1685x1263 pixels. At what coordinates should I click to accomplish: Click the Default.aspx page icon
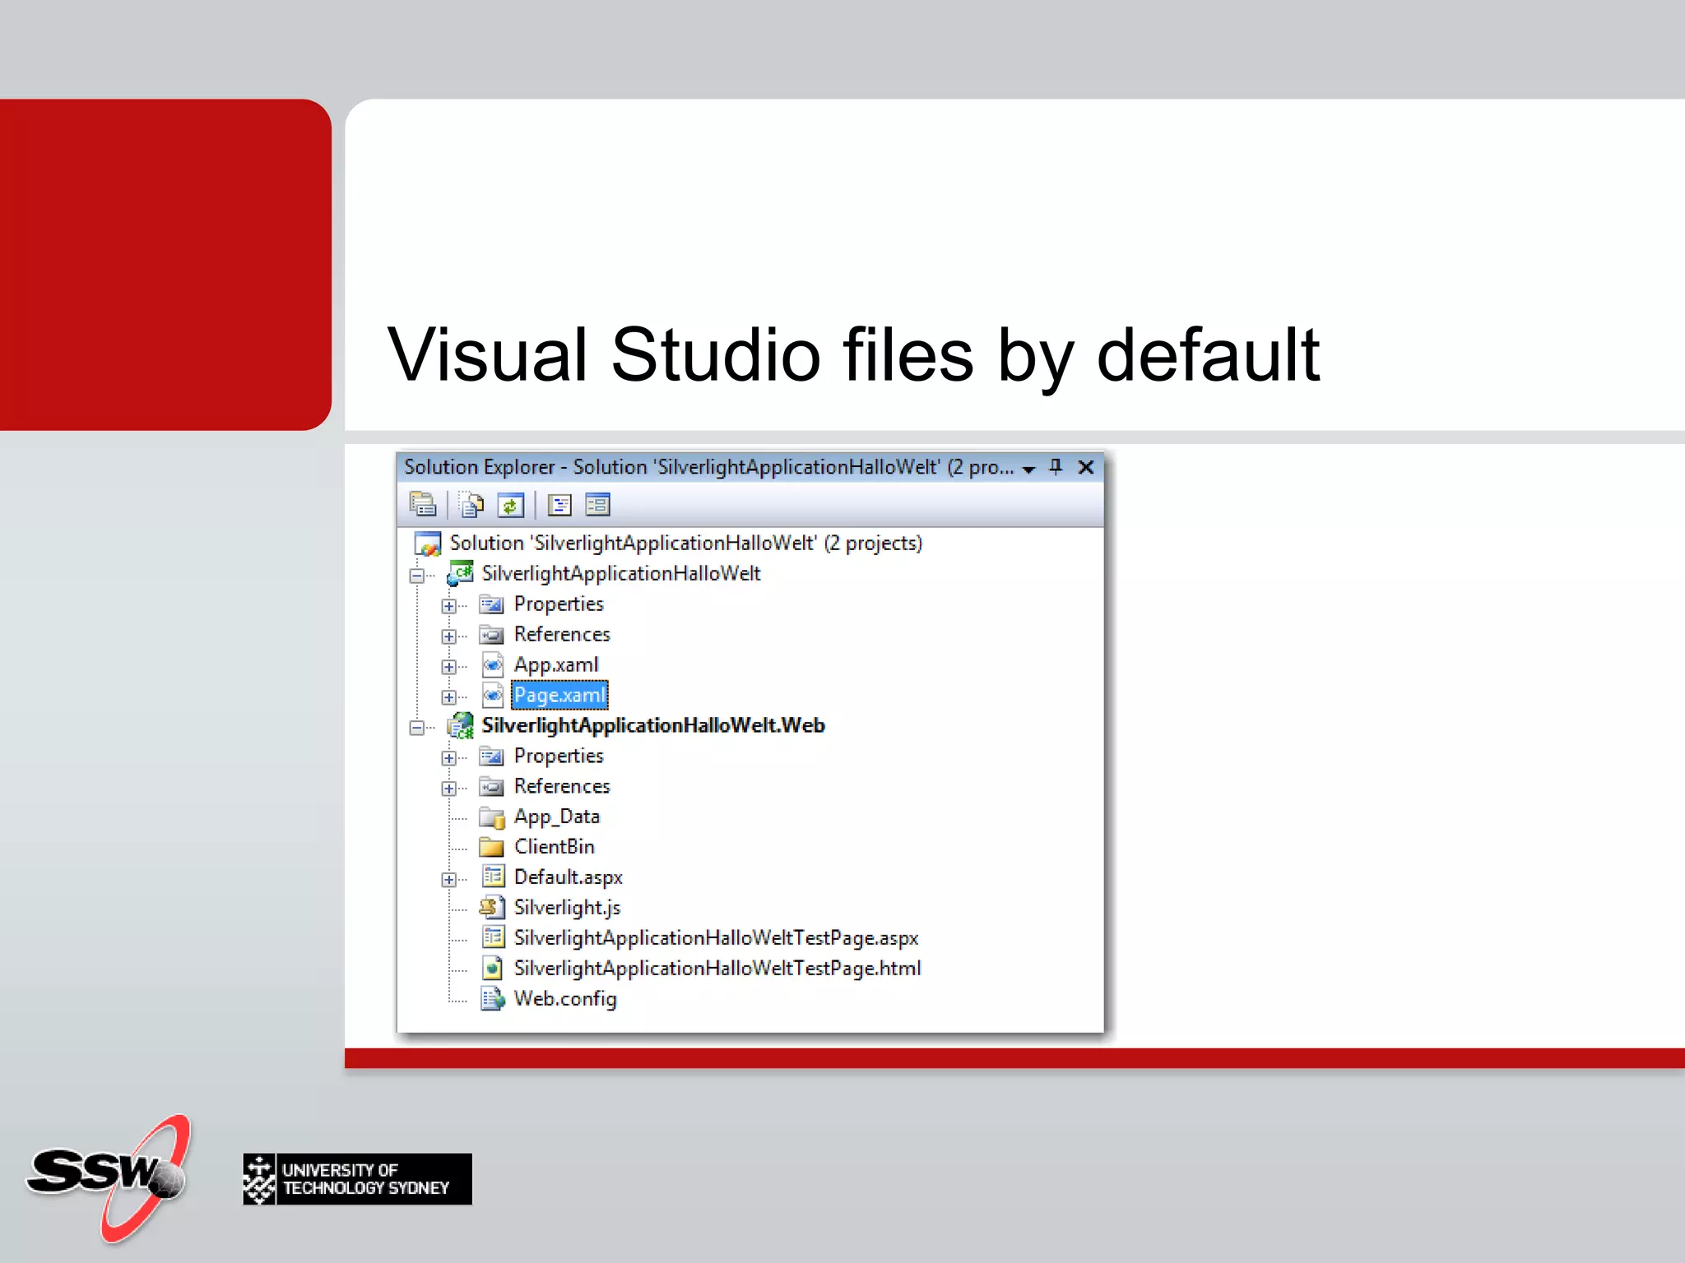493,877
